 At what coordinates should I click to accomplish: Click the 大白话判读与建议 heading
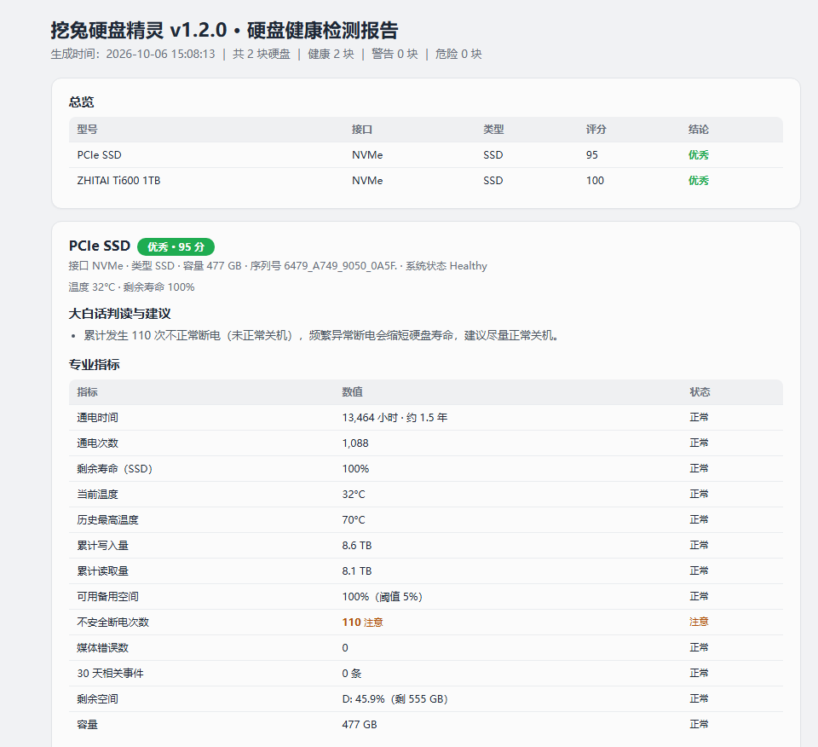[x=119, y=314]
